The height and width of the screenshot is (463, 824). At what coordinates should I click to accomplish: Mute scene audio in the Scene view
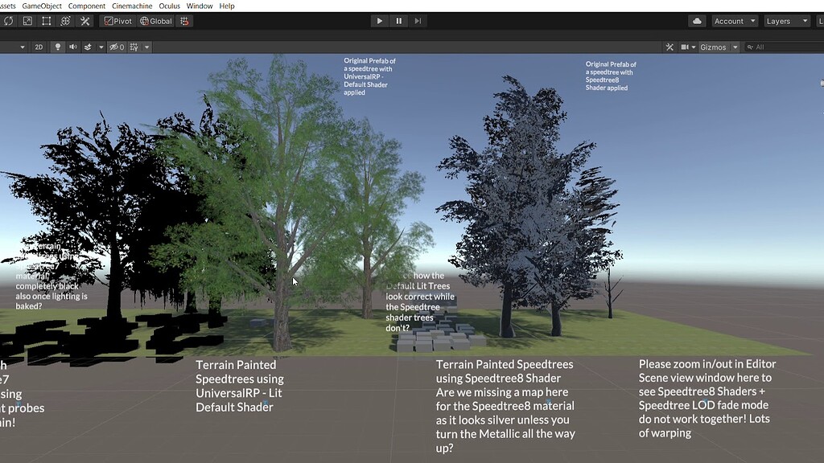(74, 47)
